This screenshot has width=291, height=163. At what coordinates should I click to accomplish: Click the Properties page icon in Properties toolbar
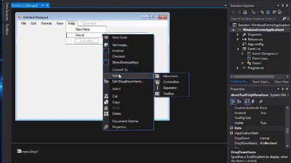[246, 101]
